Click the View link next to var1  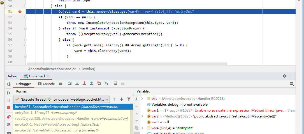[x=291, y=110]
